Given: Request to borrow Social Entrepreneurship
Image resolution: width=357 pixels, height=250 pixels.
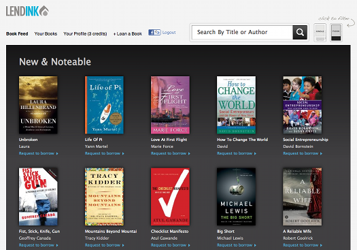Looking at the screenshot, I should tap(303, 153).
